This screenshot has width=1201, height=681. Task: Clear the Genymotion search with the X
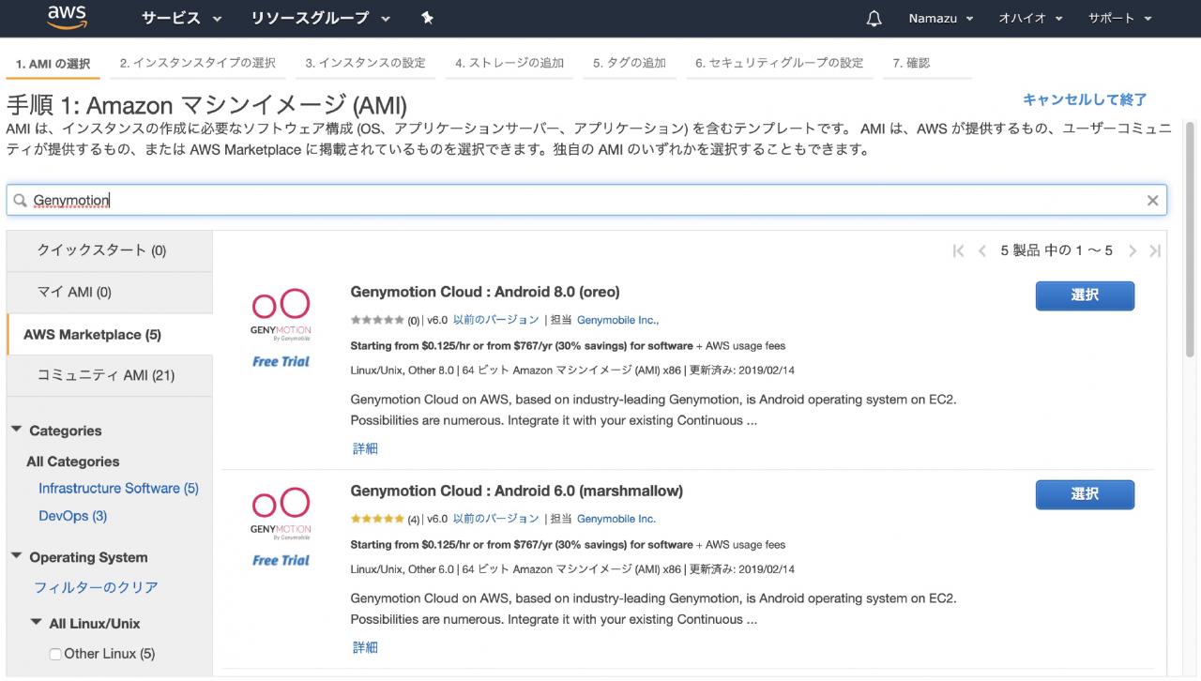(1152, 200)
